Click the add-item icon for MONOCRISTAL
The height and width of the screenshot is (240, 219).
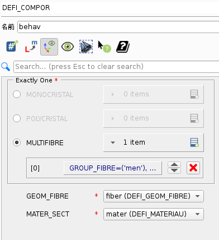click(194, 94)
